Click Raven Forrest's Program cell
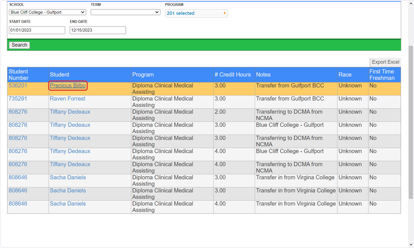Screen dimensions: 414x248 (x=172, y=102)
